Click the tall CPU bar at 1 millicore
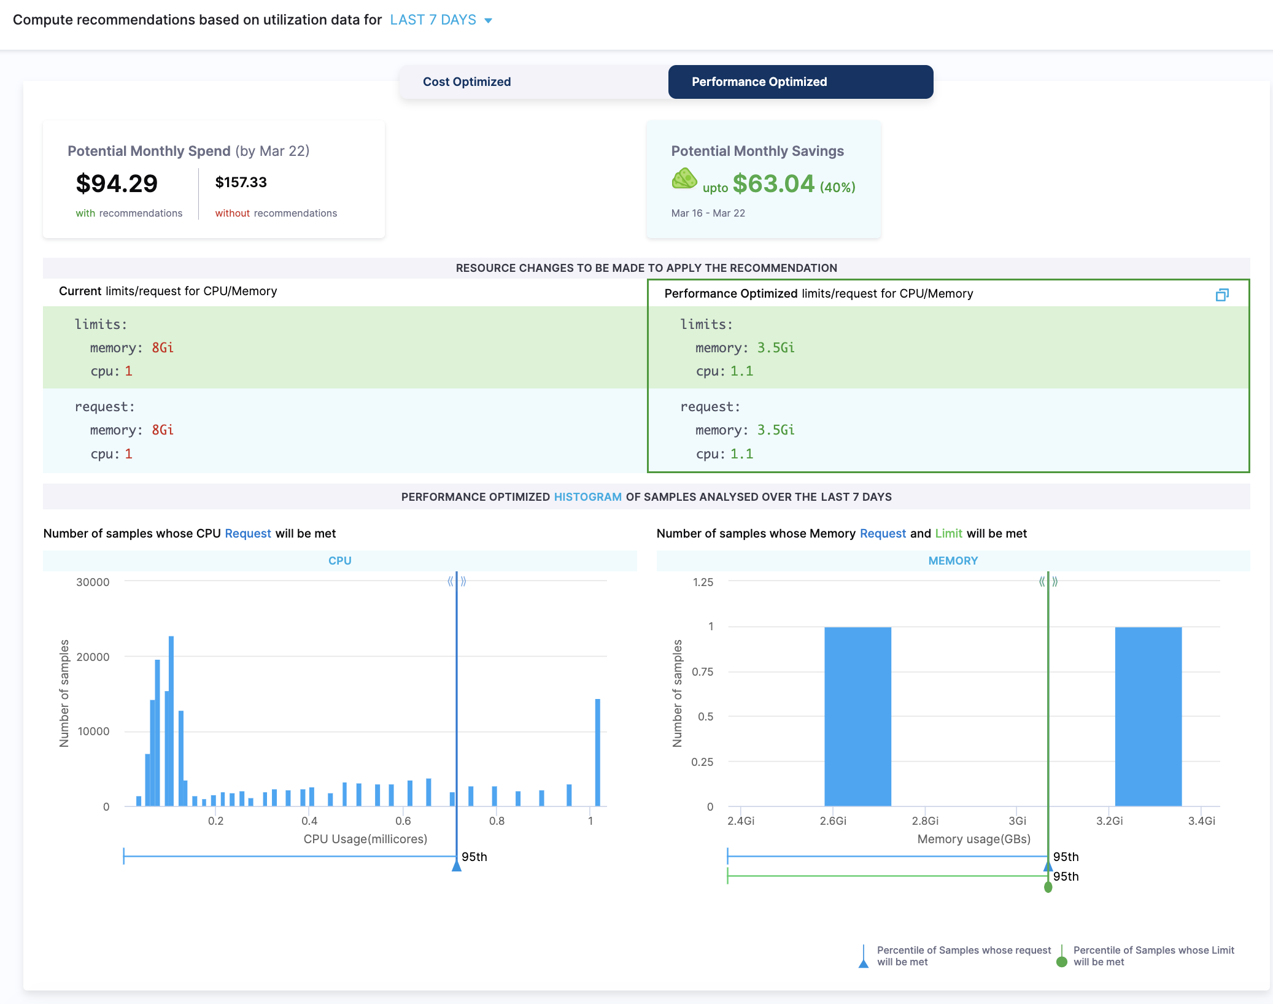The image size is (1273, 1004). coord(597,752)
